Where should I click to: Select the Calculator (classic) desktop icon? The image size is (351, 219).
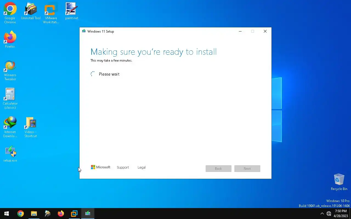click(x=10, y=99)
